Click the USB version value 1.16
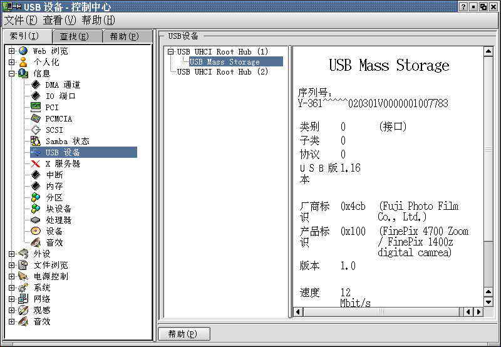 350,168
